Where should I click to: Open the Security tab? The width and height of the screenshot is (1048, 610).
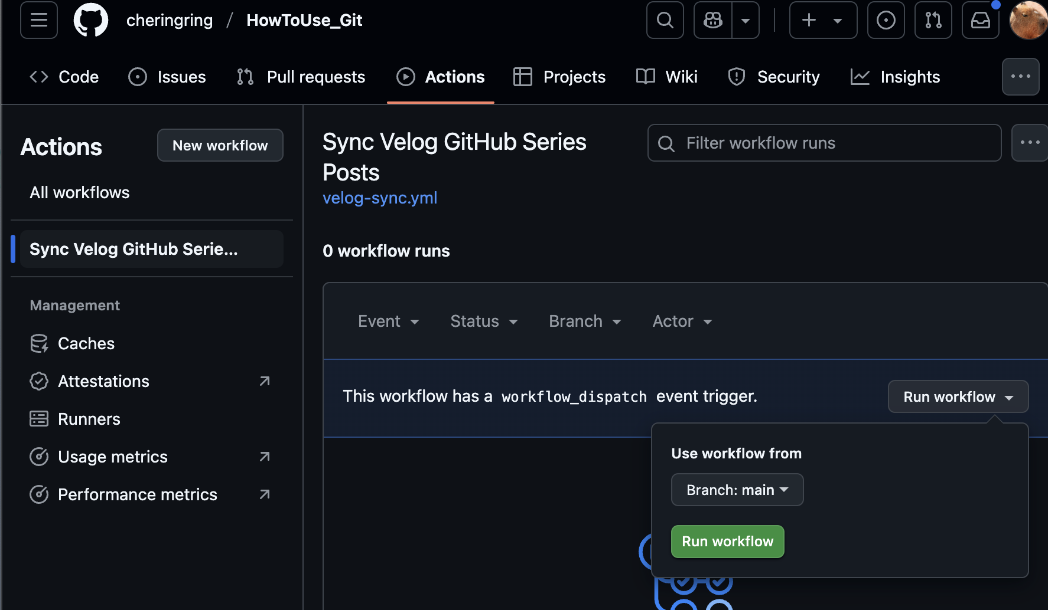[x=774, y=77]
